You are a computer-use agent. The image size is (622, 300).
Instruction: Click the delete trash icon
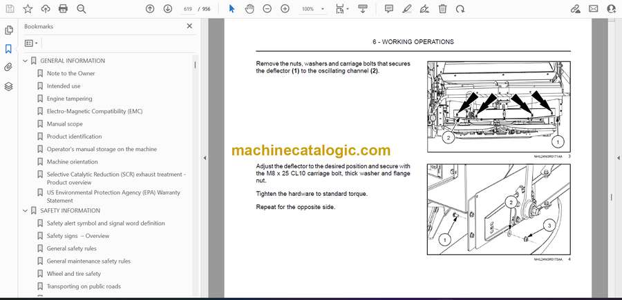[442, 9]
